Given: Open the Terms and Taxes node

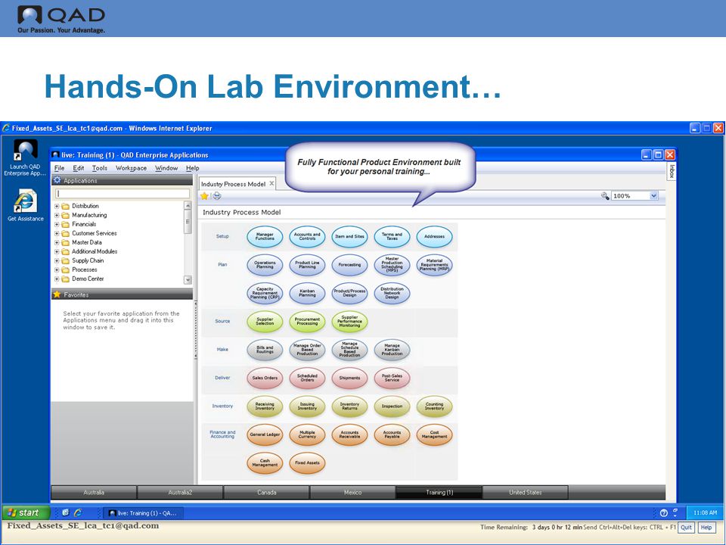Looking at the screenshot, I should tap(392, 236).
